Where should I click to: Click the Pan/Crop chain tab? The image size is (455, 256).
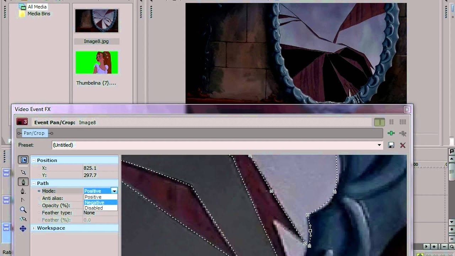click(x=34, y=133)
